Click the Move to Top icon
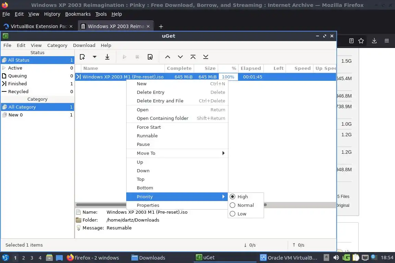395x263 pixels. pos(193,57)
